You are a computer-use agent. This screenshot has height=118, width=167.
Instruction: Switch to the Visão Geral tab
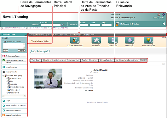coord(36,60)
